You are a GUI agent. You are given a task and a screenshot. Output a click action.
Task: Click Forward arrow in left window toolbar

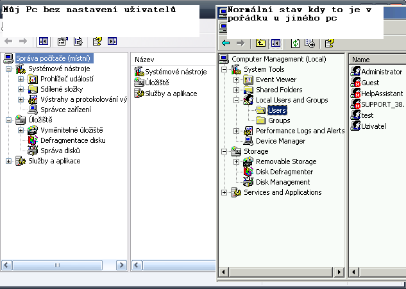coord(23,41)
